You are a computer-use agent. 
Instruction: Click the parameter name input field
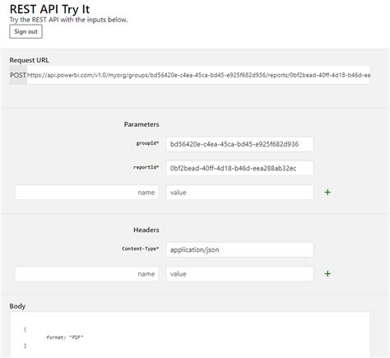click(x=86, y=193)
